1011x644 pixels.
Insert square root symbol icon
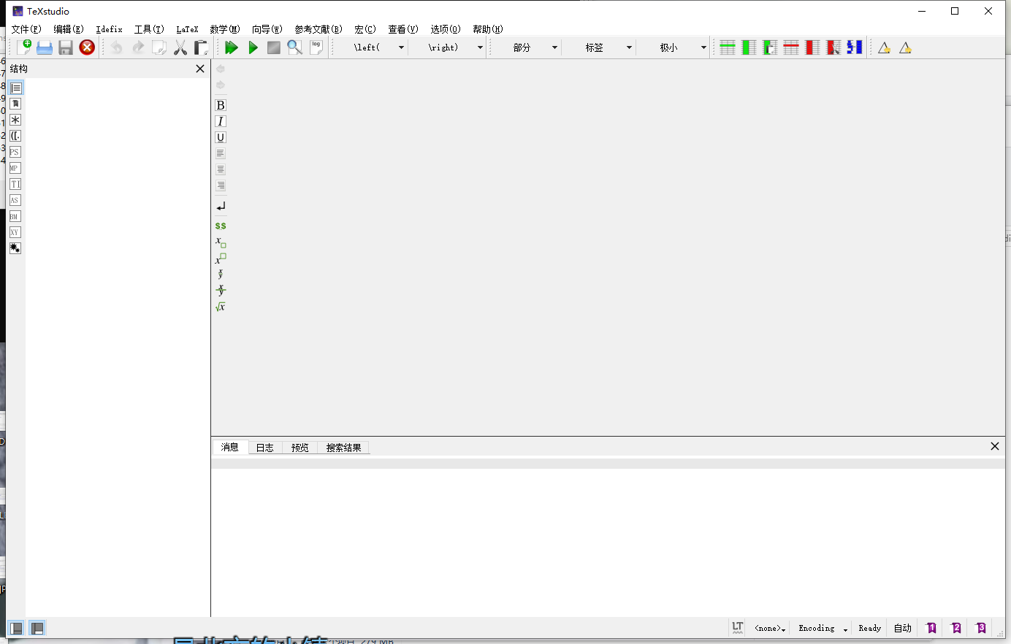pos(221,307)
